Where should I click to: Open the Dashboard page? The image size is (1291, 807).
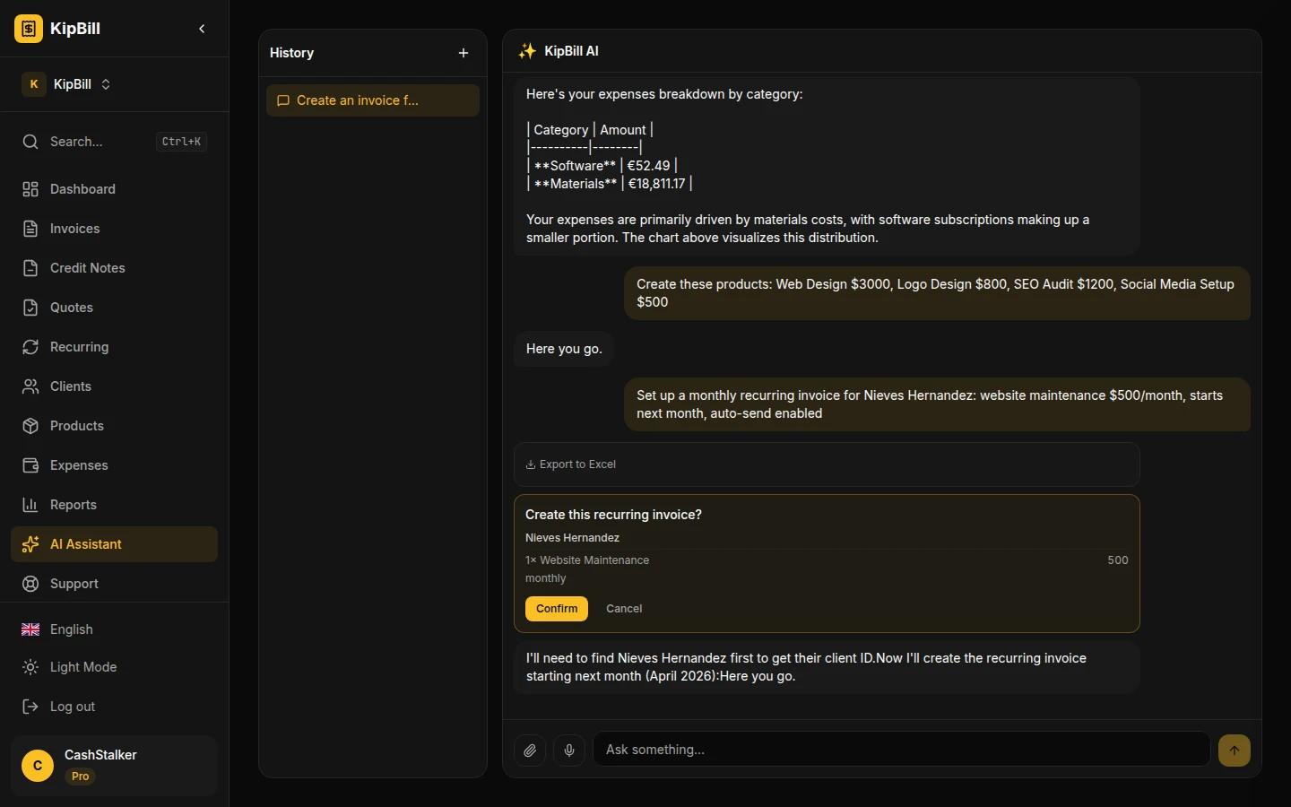tap(82, 189)
